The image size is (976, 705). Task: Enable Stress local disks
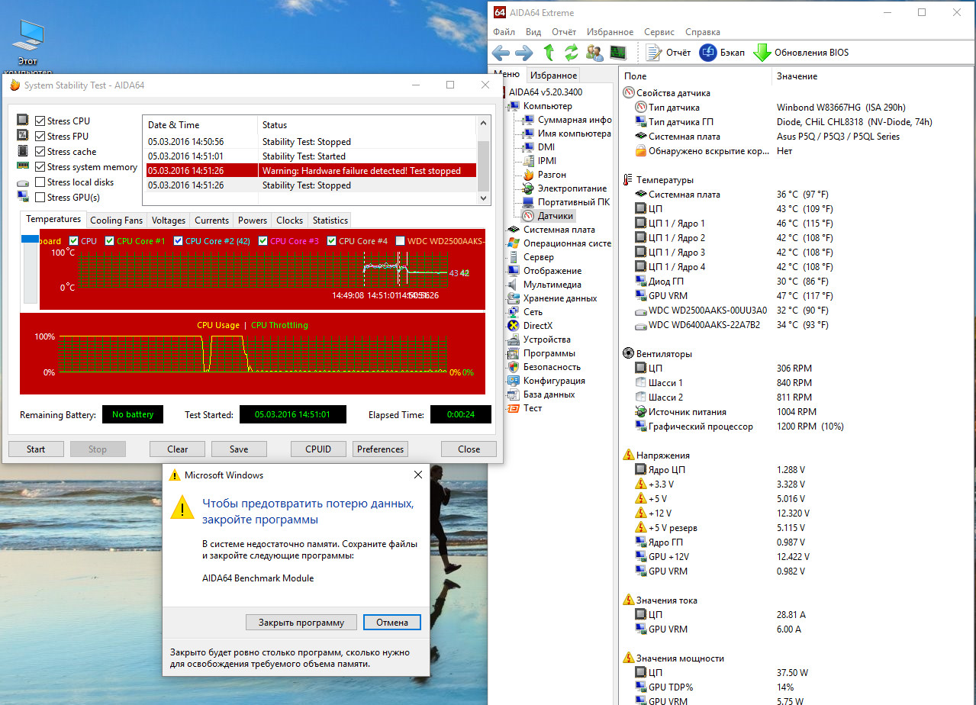[40, 182]
